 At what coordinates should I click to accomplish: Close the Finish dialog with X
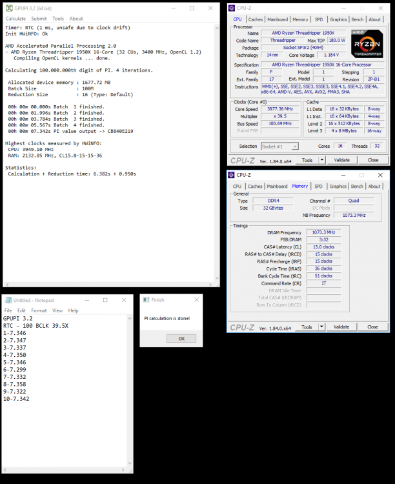197,299
